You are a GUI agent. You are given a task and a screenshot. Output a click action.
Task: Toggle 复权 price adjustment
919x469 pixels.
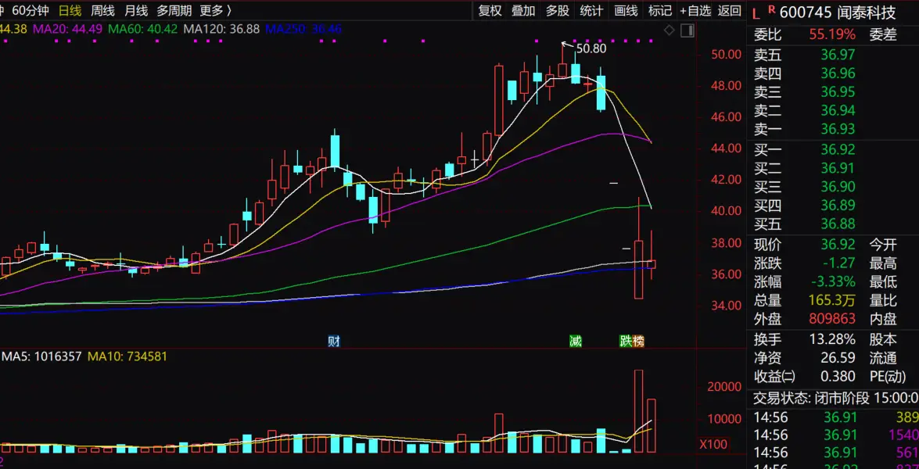tap(490, 10)
